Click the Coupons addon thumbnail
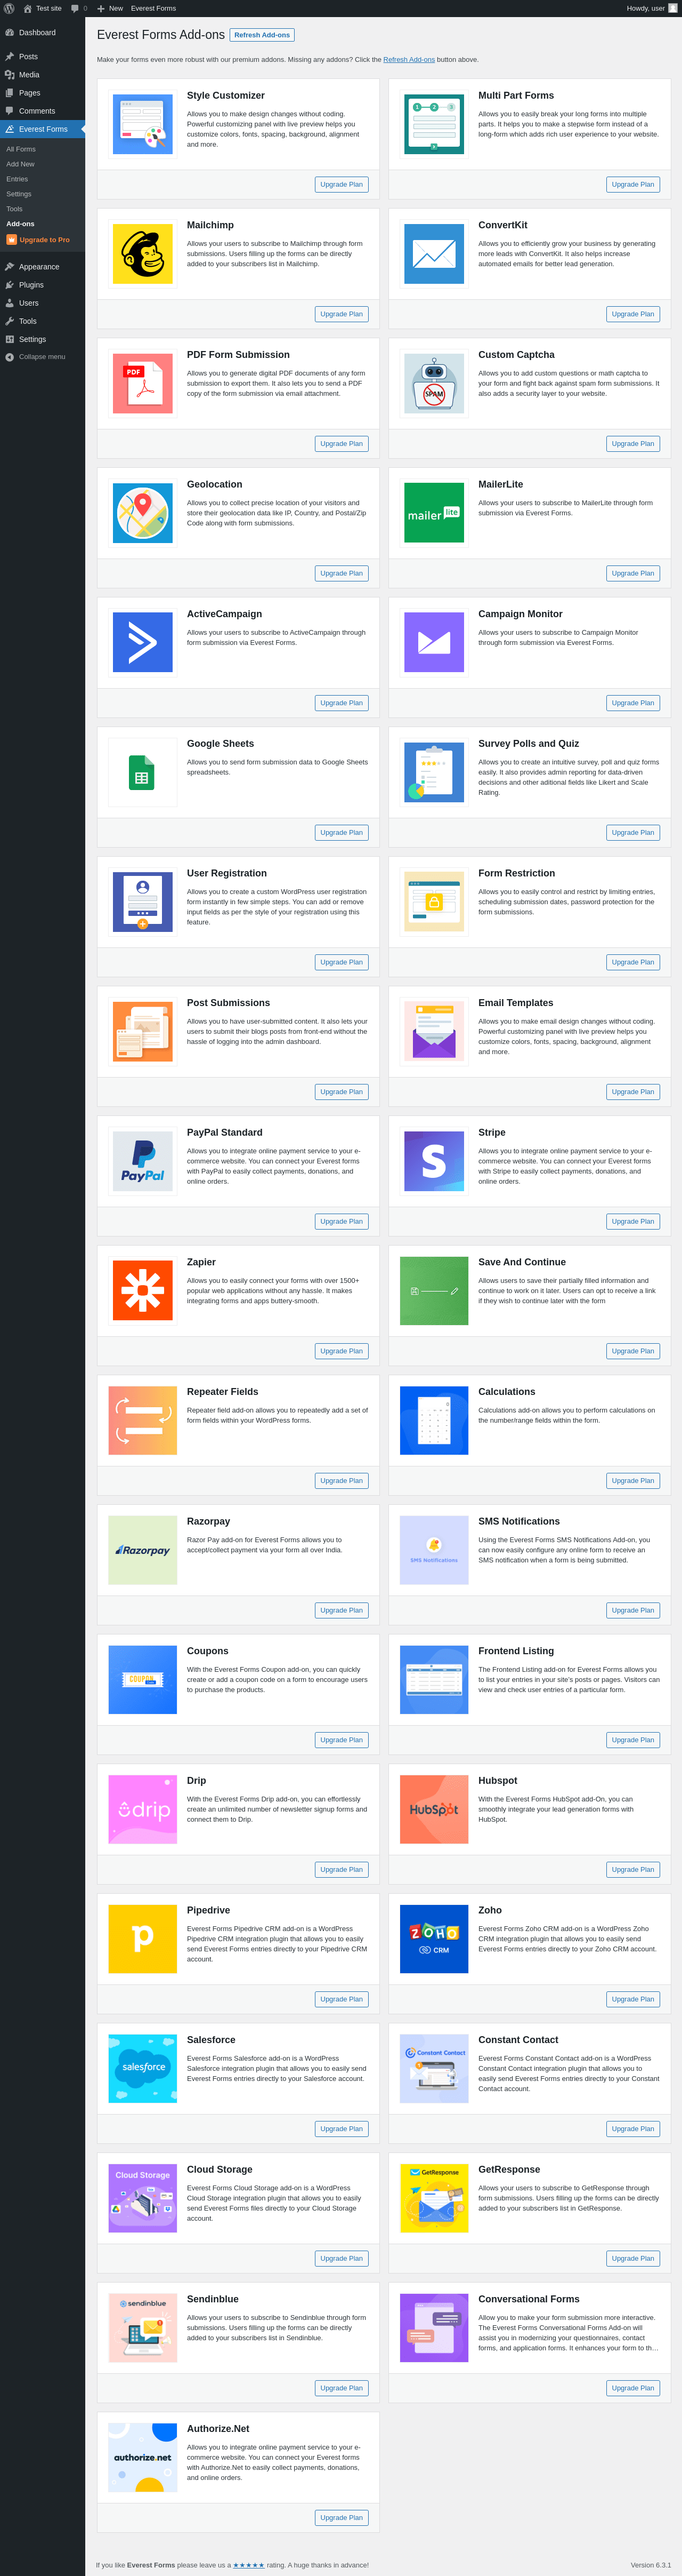682x2576 pixels. (143, 1680)
